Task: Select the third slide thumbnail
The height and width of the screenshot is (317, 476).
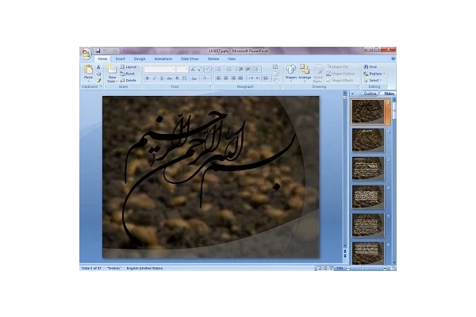Action: click(368, 167)
